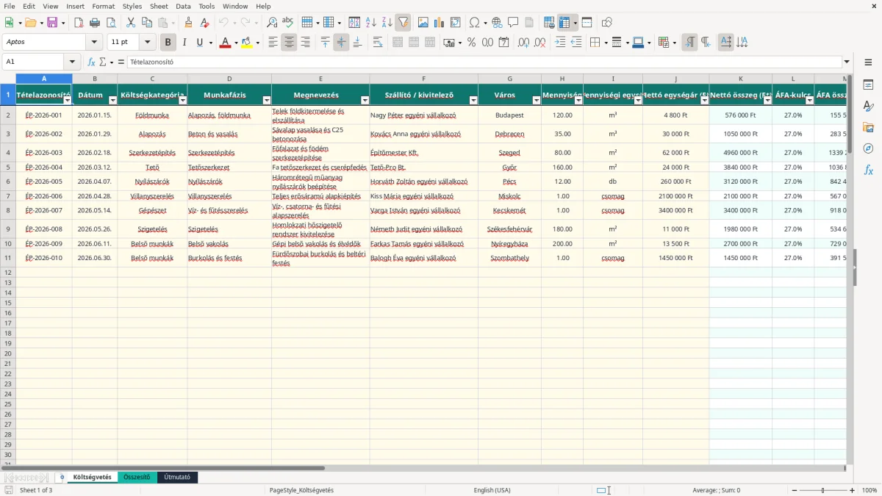The image size is (882, 496).
Task: Format cells as percent
Action: coord(472,43)
